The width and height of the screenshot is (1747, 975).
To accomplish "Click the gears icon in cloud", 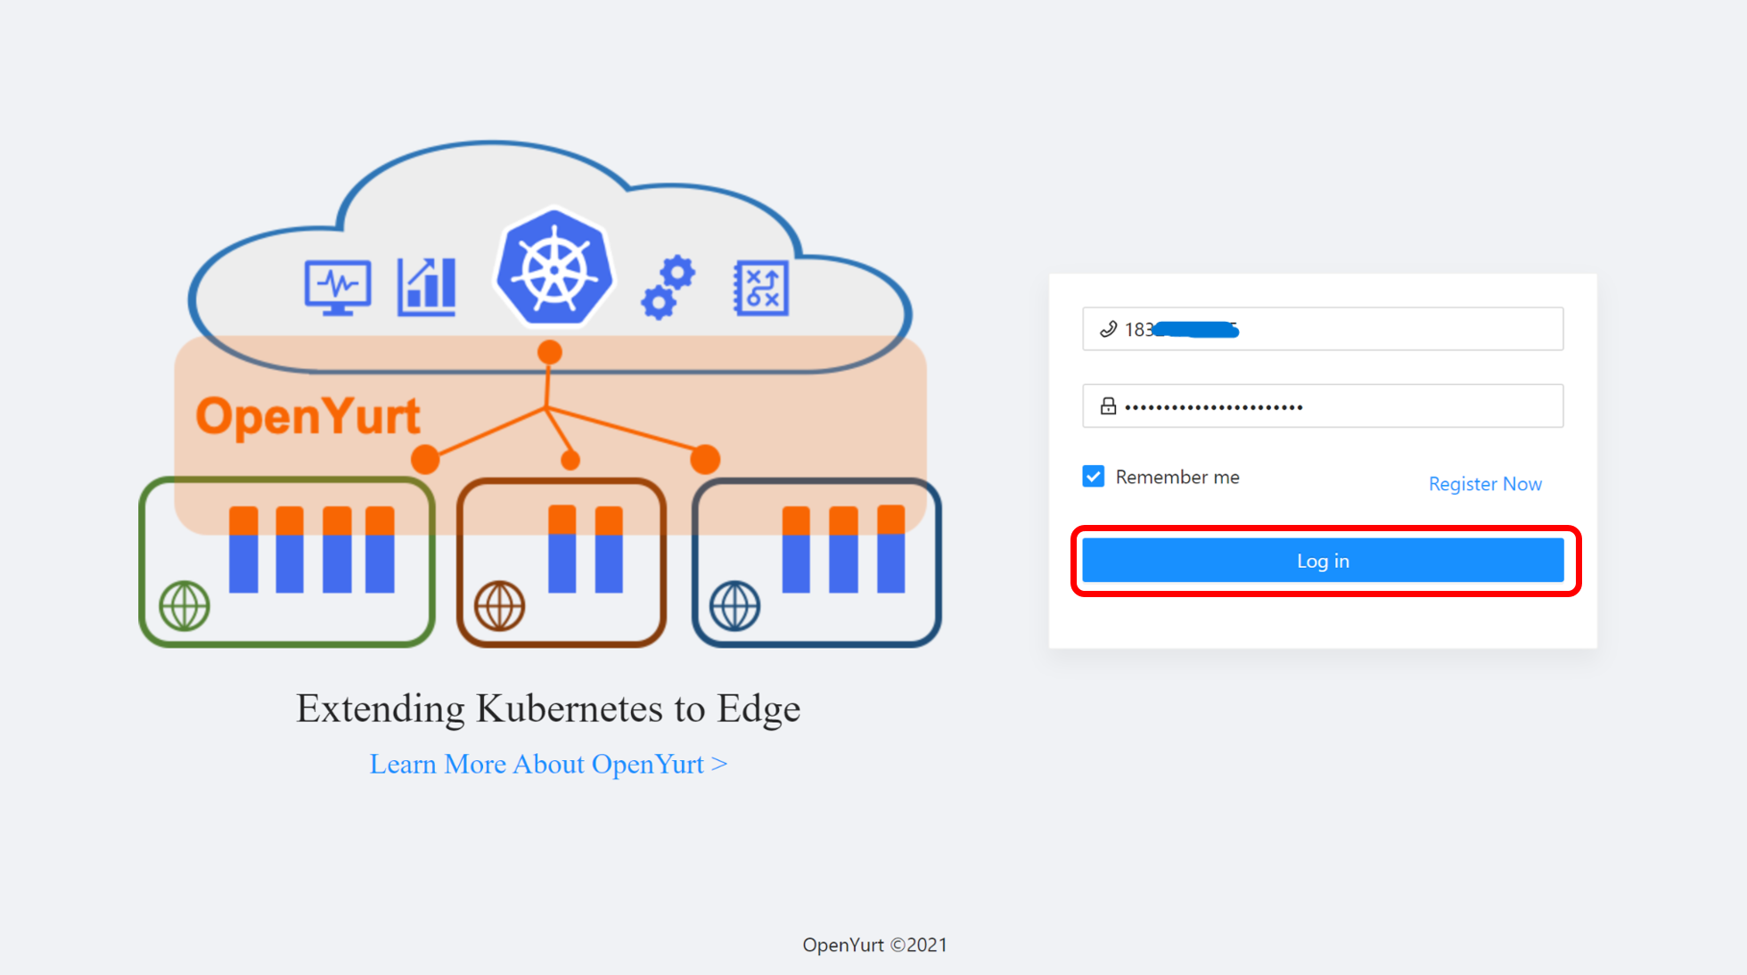I will (x=668, y=287).
